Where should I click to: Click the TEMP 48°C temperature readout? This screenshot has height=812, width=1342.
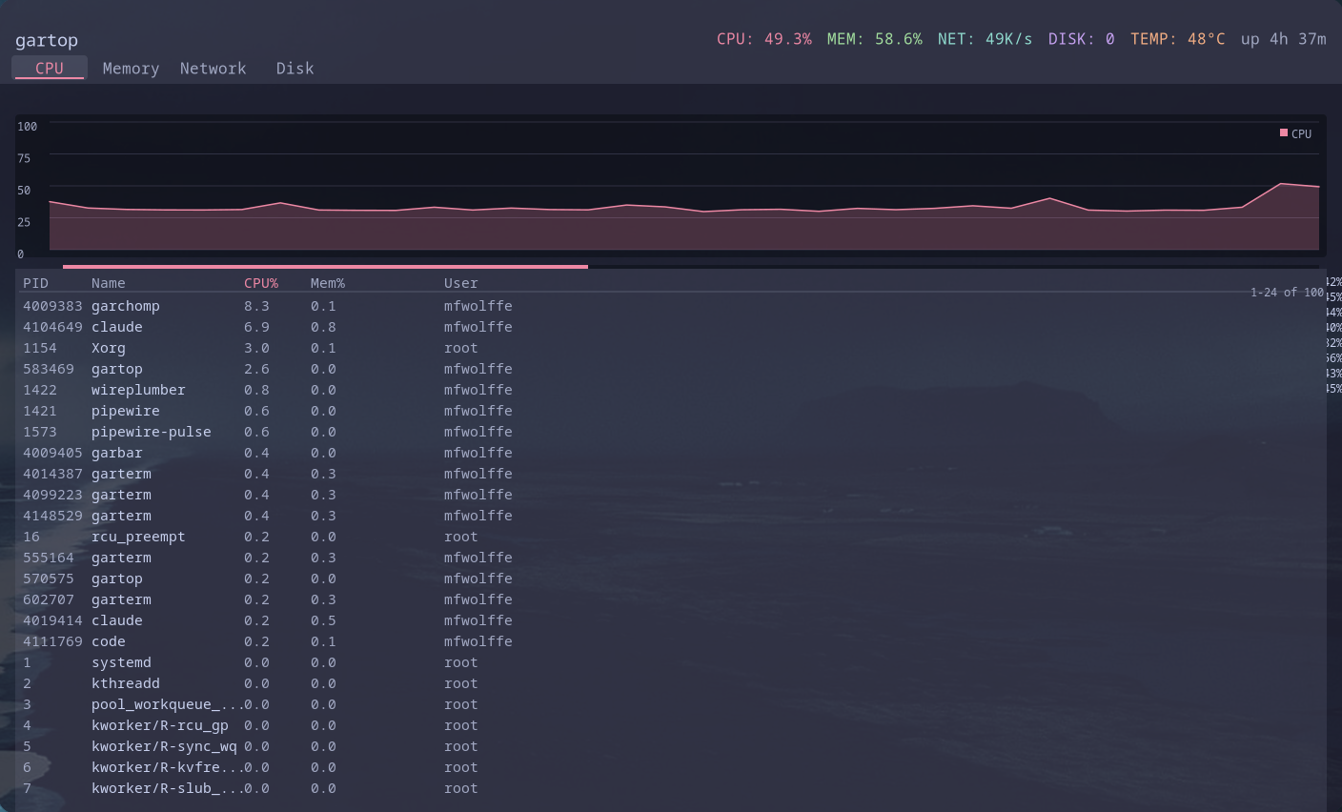1178,39
